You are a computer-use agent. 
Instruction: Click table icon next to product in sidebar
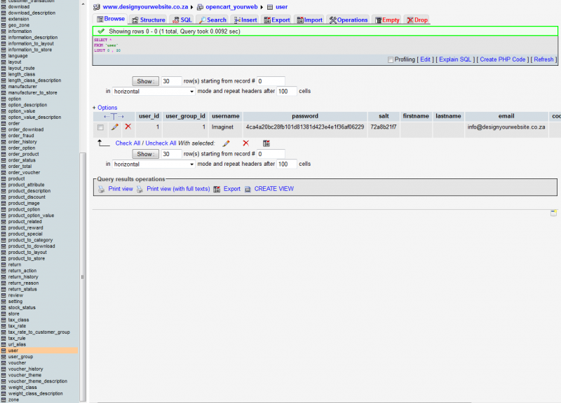(x=4, y=178)
